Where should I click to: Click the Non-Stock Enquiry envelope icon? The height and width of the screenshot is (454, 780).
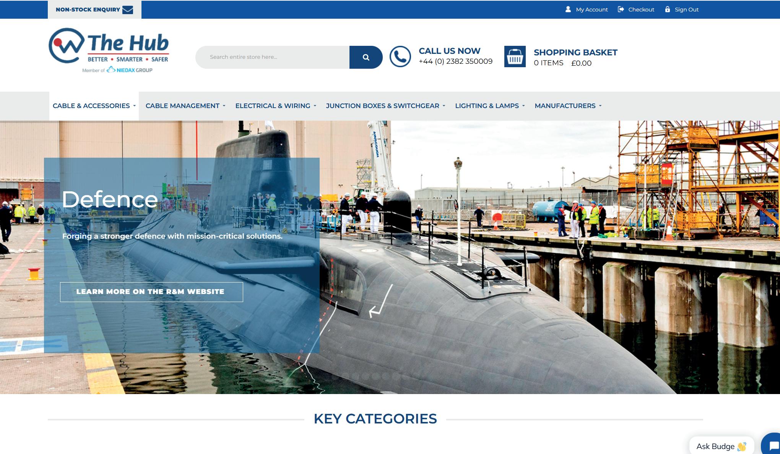[128, 10]
